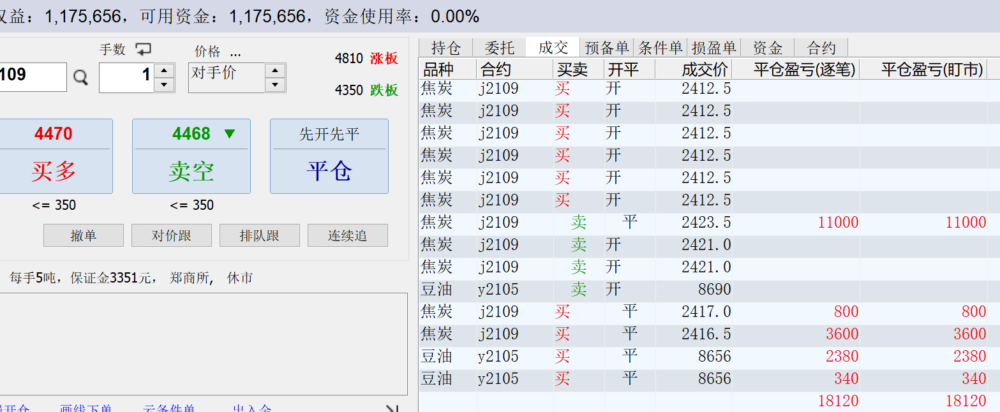Click the 2423.5 trade price cell

706,223
